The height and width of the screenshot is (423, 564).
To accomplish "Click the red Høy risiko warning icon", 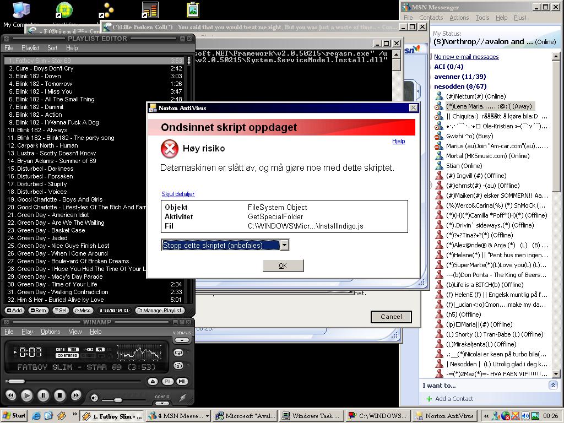I will (x=170, y=149).
